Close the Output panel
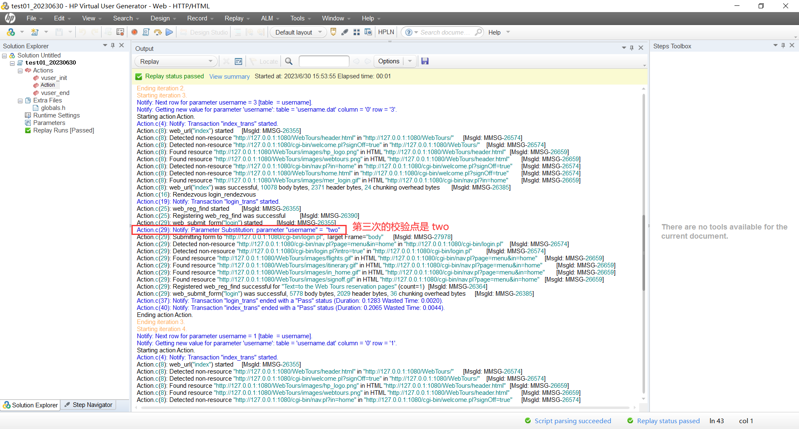Image resolution: width=799 pixels, height=429 pixels. click(641, 48)
